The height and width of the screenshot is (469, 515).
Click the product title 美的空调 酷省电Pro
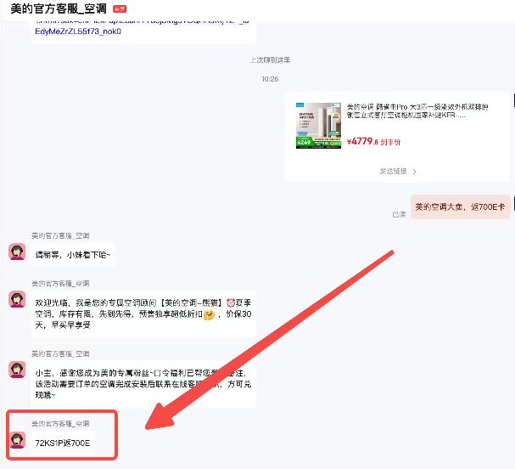(x=417, y=110)
